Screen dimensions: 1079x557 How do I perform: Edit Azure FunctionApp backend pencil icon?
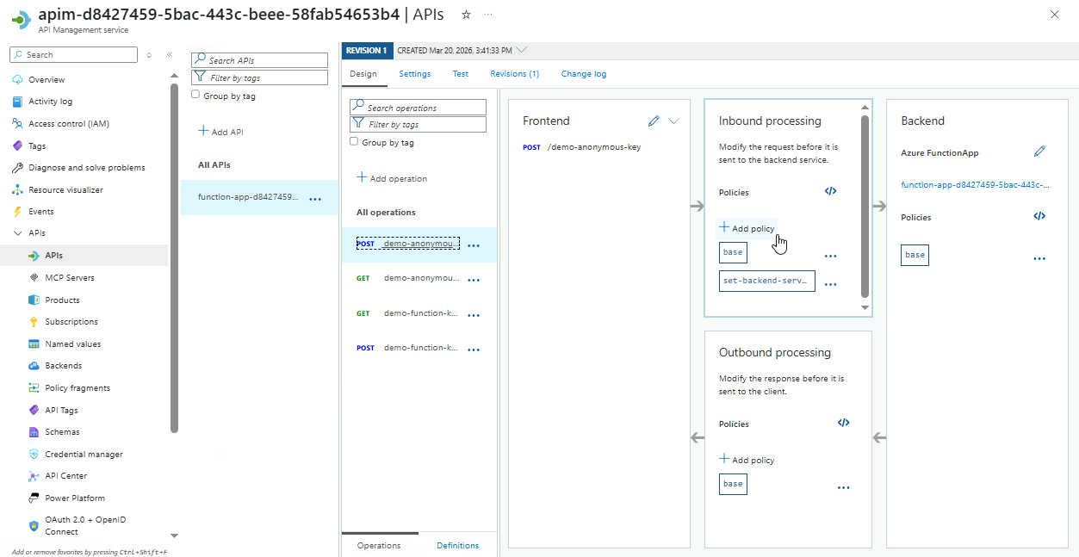[1039, 152]
